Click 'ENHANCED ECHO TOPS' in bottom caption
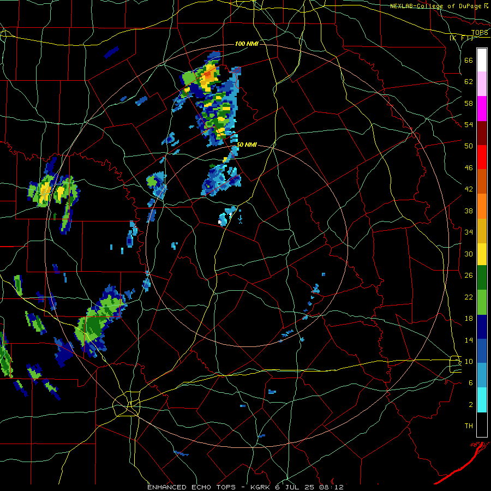This screenshot has width=491, height=491. pyautogui.click(x=191, y=487)
